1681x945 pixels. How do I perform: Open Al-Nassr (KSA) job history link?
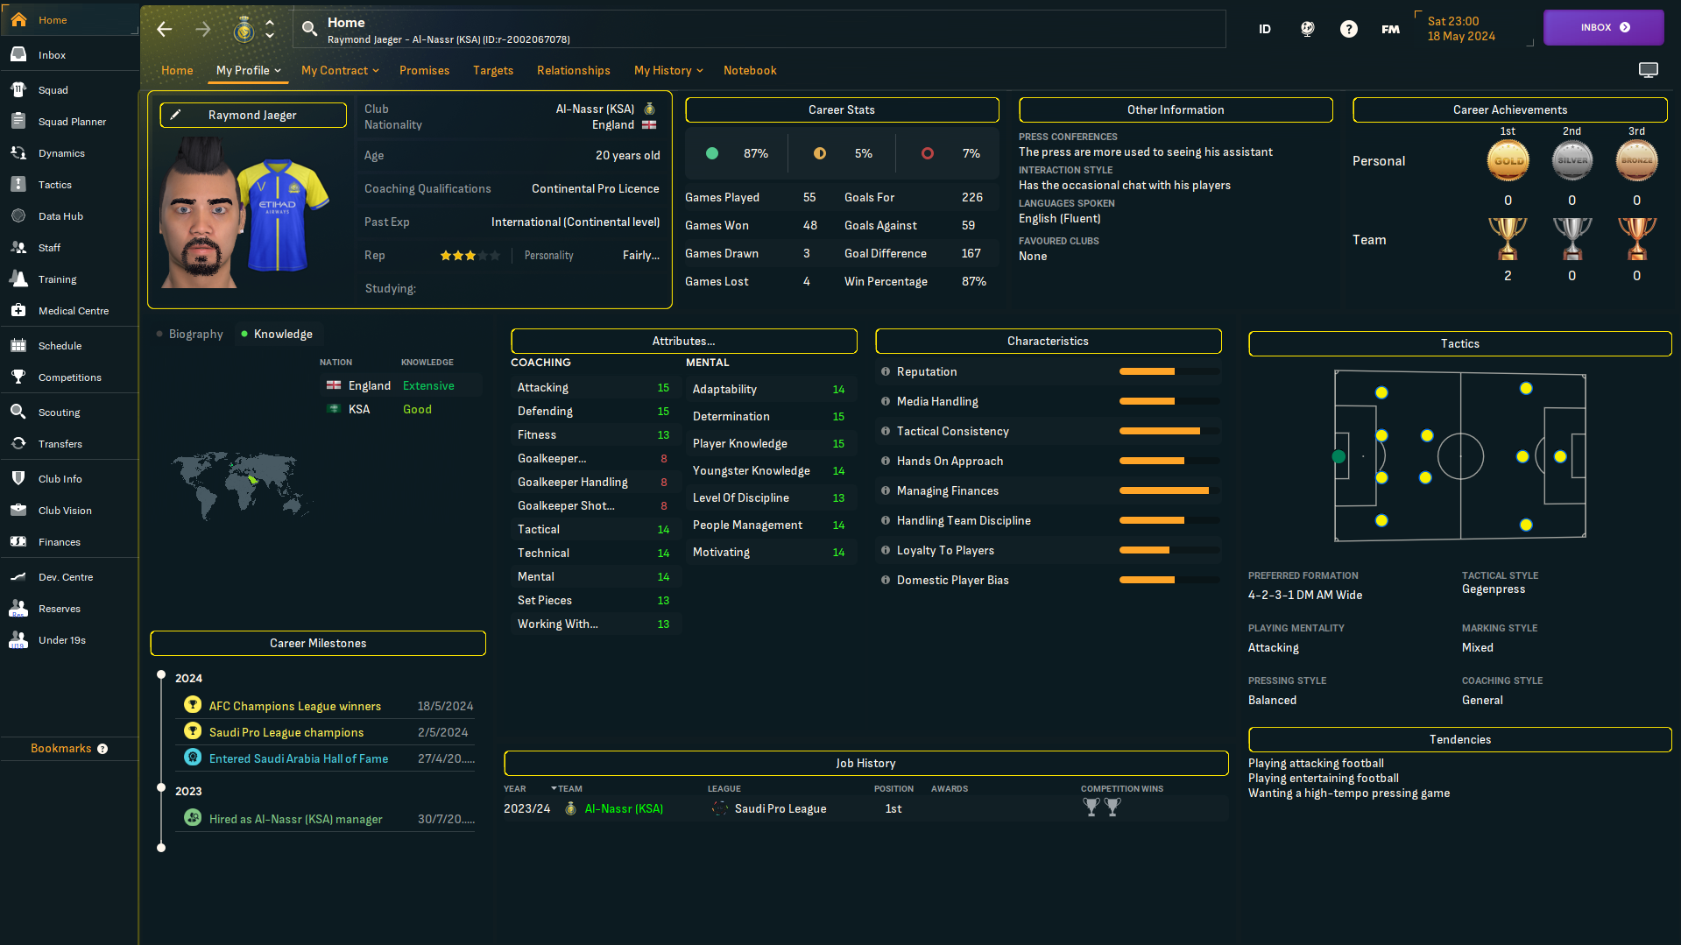point(624,808)
